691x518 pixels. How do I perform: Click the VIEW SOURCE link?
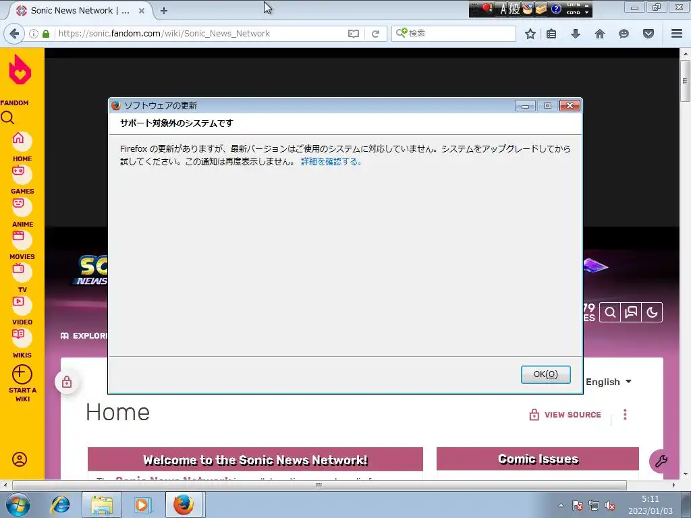pyautogui.click(x=565, y=415)
